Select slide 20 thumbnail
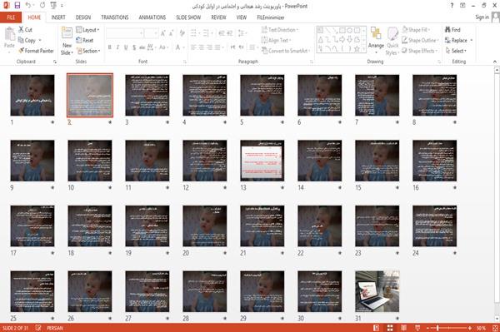 coord(205,226)
